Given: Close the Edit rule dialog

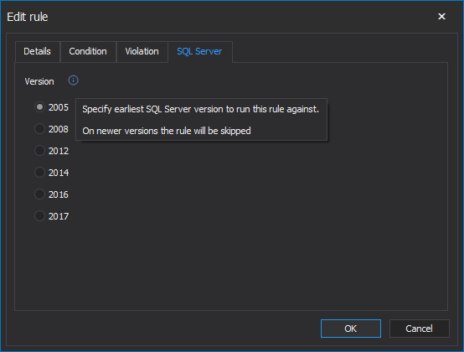Looking at the screenshot, I should [441, 16].
